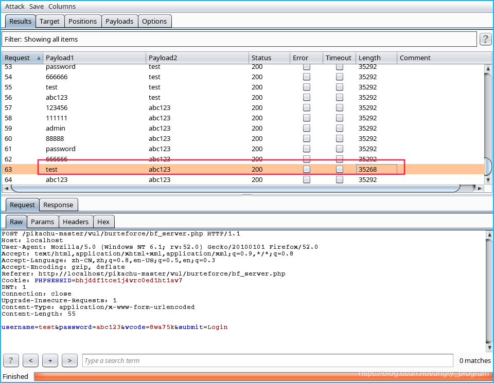
Task: Click the plus search options button
Action: pos(50,360)
